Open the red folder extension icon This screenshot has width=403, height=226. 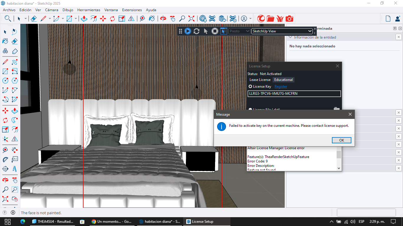coord(270,19)
